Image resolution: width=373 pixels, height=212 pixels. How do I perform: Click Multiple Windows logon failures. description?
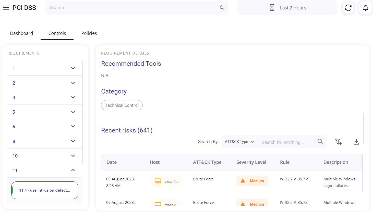pyautogui.click(x=339, y=182)
